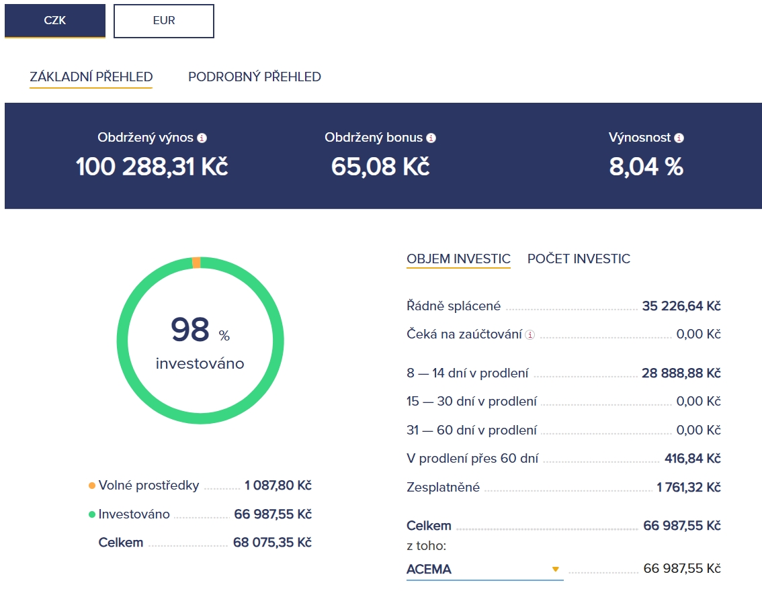Click info icon beside Čeká na zaúčtování
The height and width of the screenshot is (591, 762).
pyautogui.click(x=530, y=335)
